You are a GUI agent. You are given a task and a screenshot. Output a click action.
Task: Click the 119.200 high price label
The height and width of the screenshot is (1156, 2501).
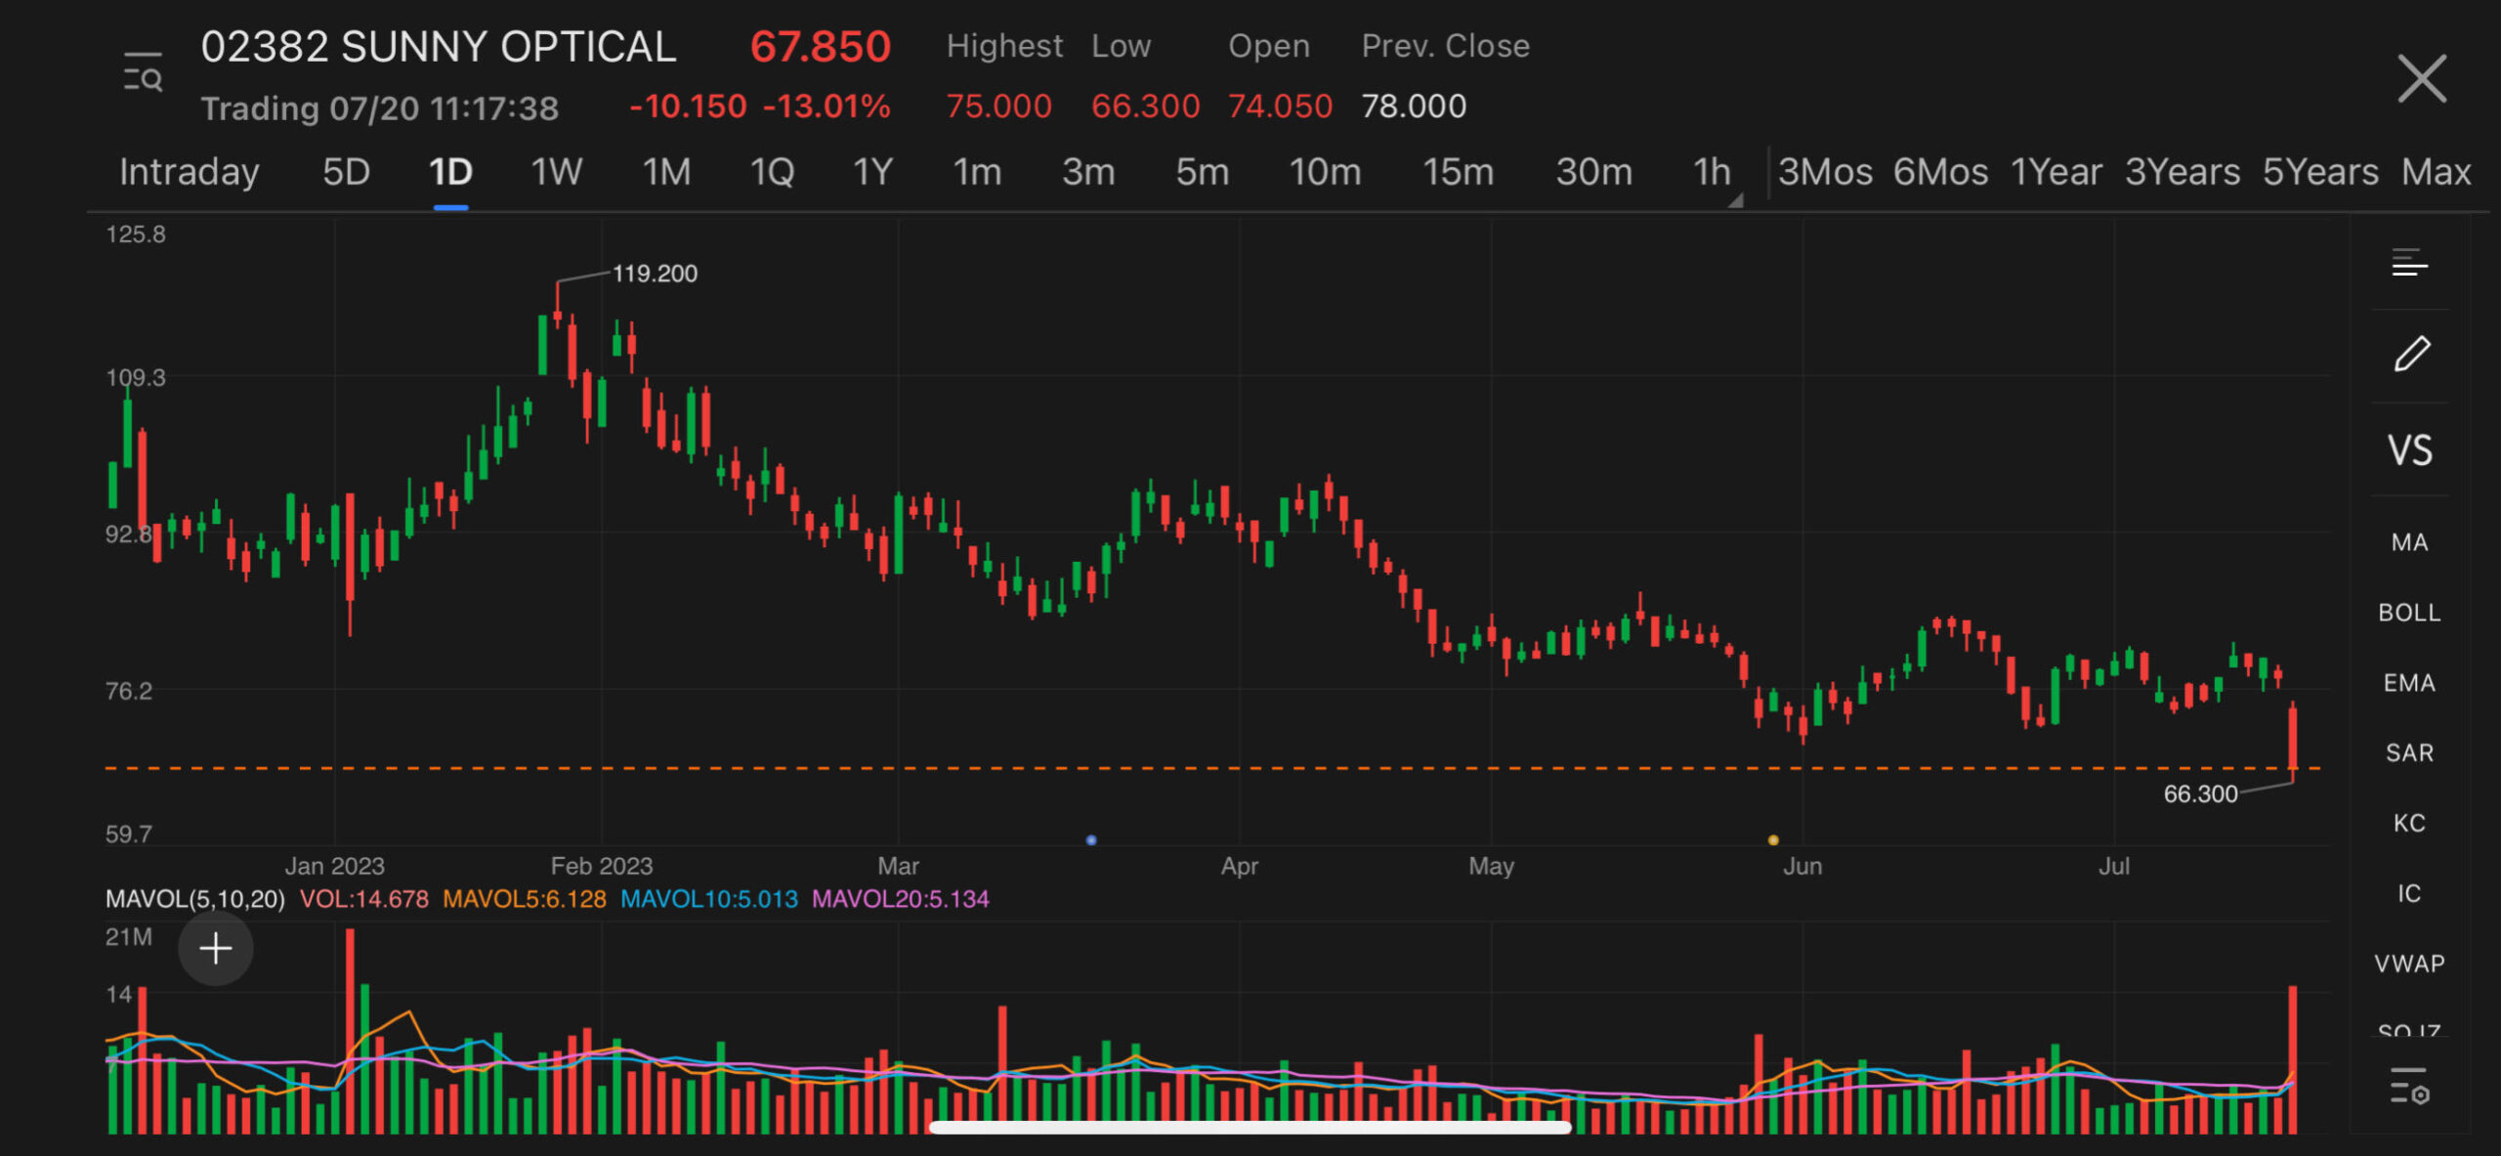[x=655, y=274]
